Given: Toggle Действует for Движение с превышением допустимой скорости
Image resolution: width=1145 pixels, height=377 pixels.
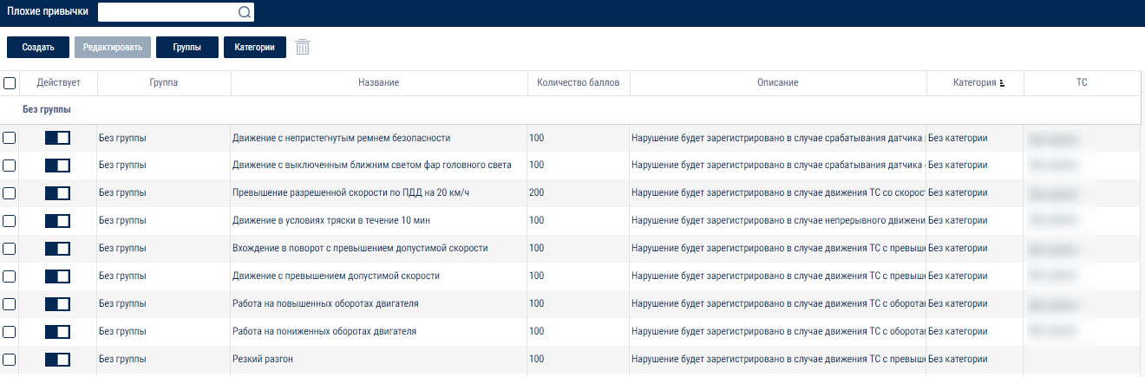Looking at the screenshot, I should click(57, 276).
